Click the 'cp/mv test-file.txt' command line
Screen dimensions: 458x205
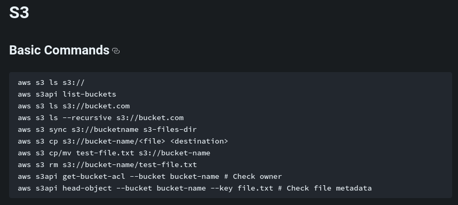coord(114,153)
